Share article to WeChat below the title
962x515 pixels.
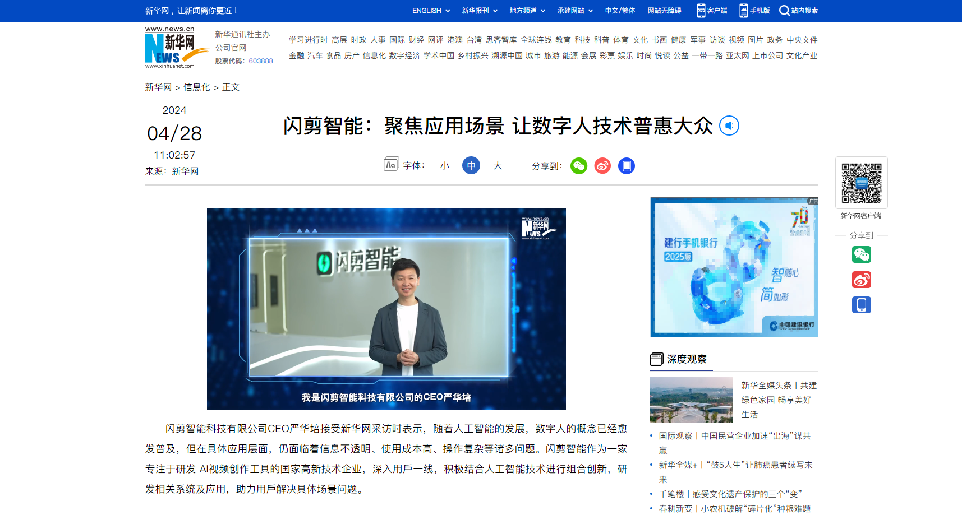click(x=579, y=166)
